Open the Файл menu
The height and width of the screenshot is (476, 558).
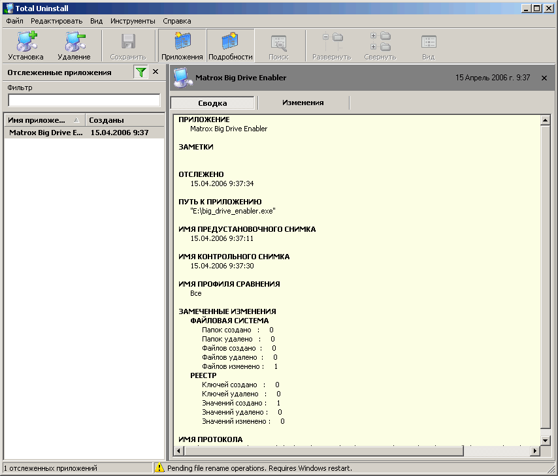tap(14, 21)
